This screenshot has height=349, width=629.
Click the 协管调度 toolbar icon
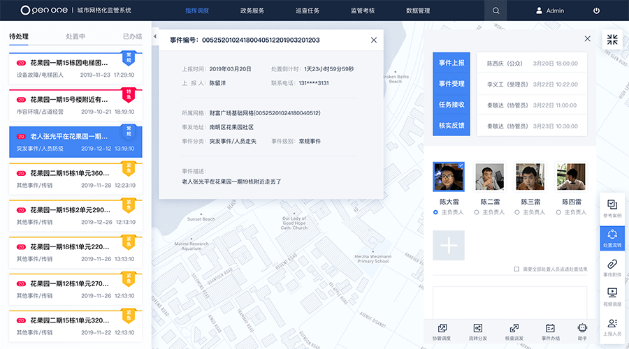[x=442, y=331]
